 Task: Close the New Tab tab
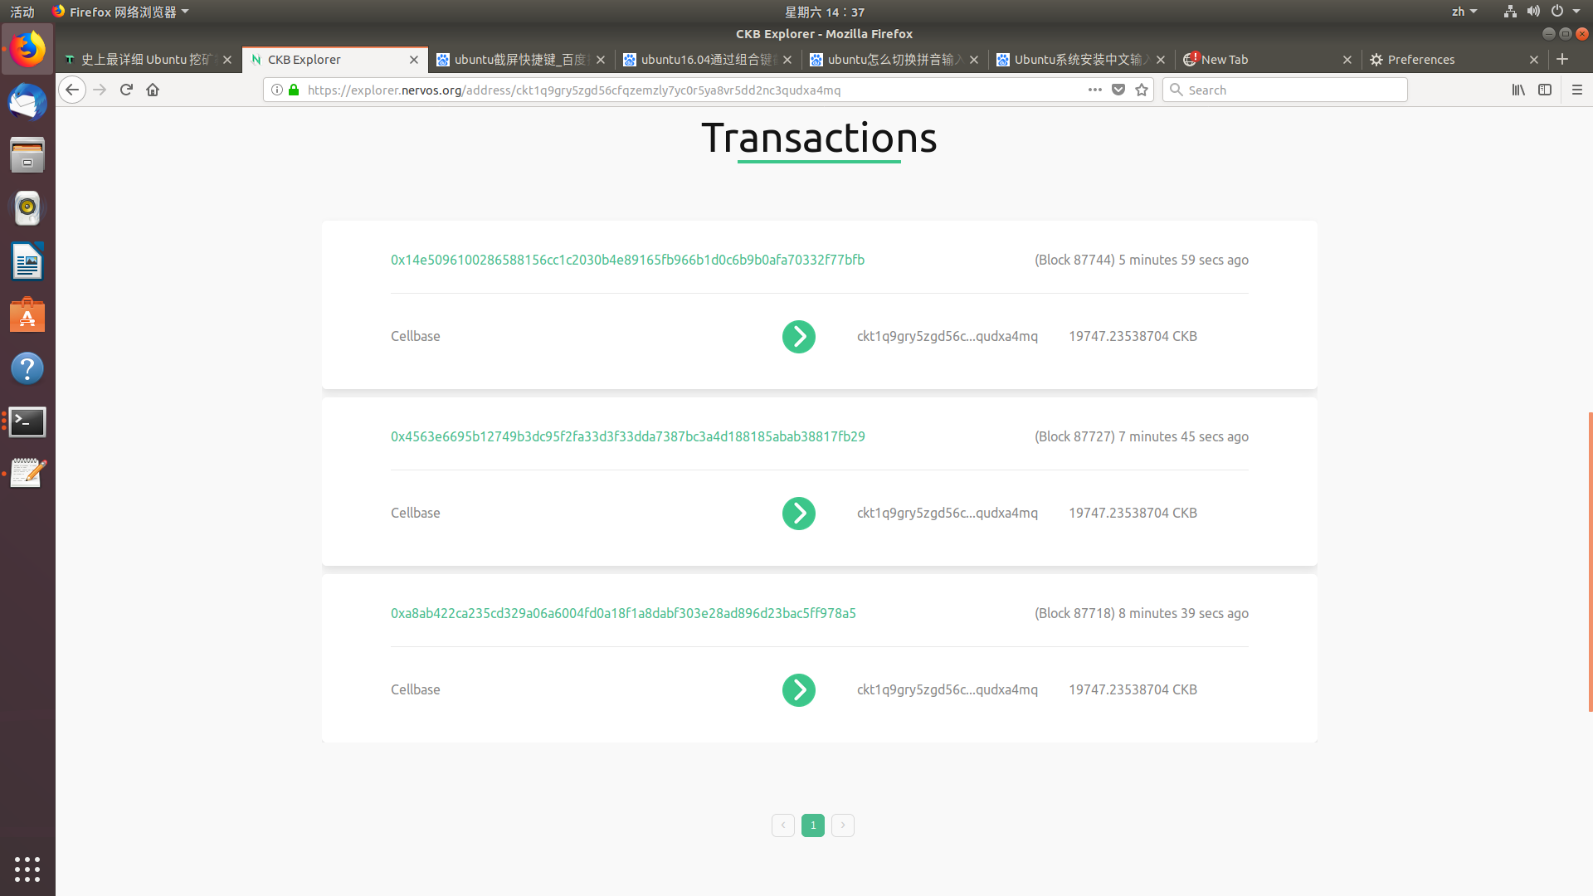(1347, 60)
